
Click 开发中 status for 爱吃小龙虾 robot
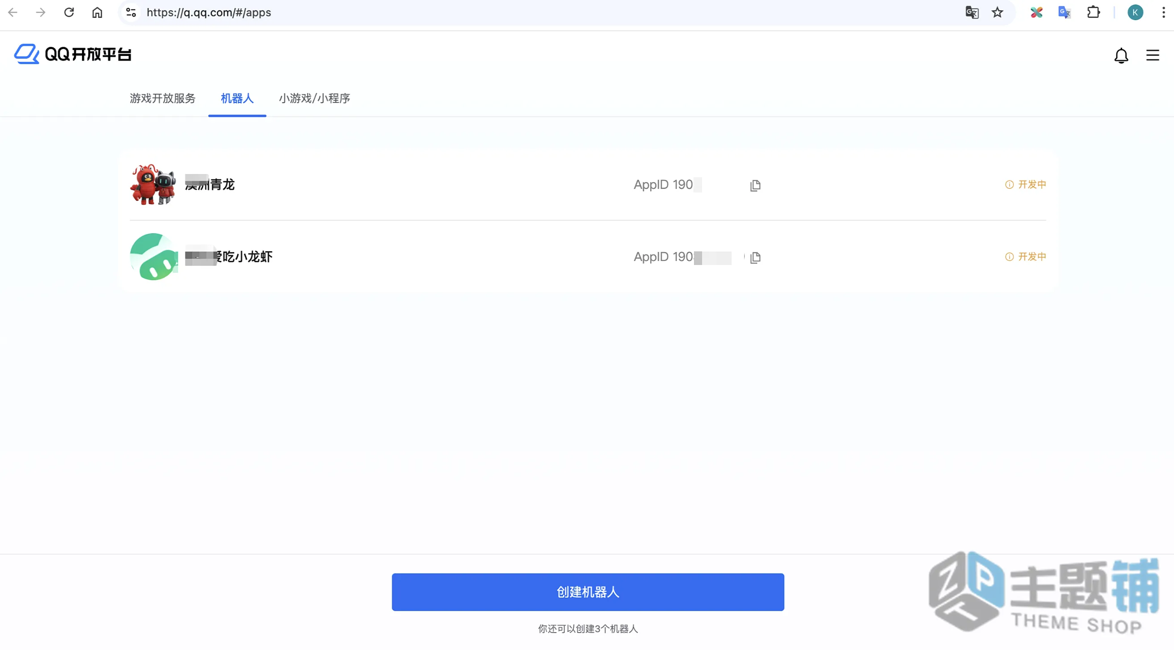point(1025,257)
